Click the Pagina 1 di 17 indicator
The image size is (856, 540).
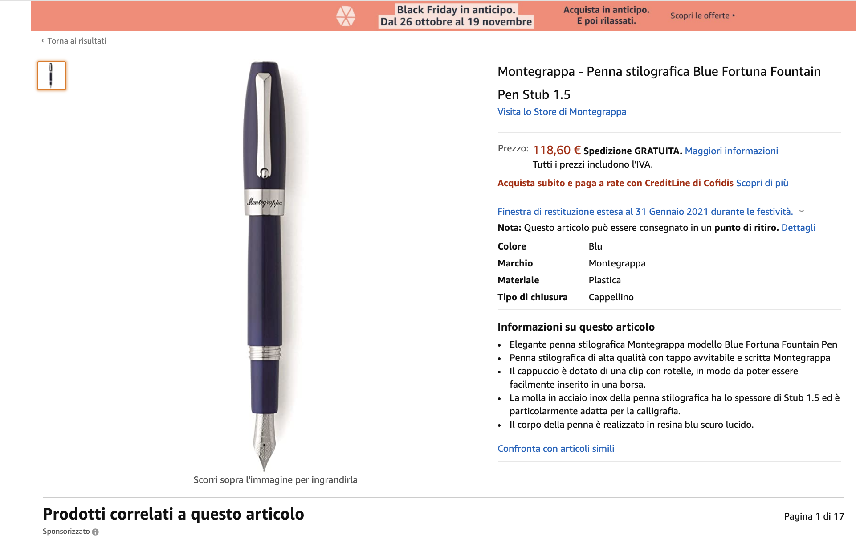pyautogui.click(x=814, y=516)
